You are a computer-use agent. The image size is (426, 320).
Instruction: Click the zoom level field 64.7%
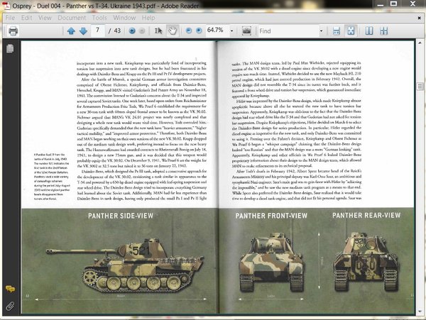click(x=217, y=30)
